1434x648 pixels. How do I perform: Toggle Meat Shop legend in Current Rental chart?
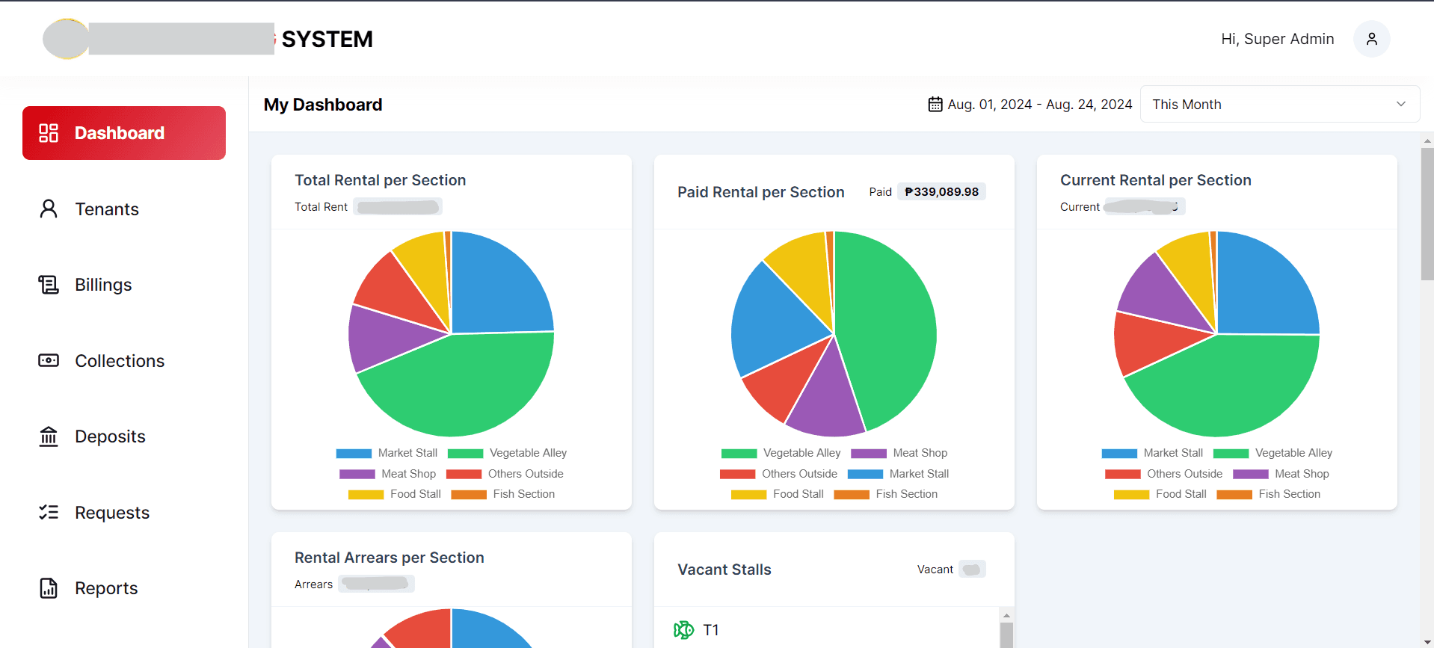tap(1281, 474)
